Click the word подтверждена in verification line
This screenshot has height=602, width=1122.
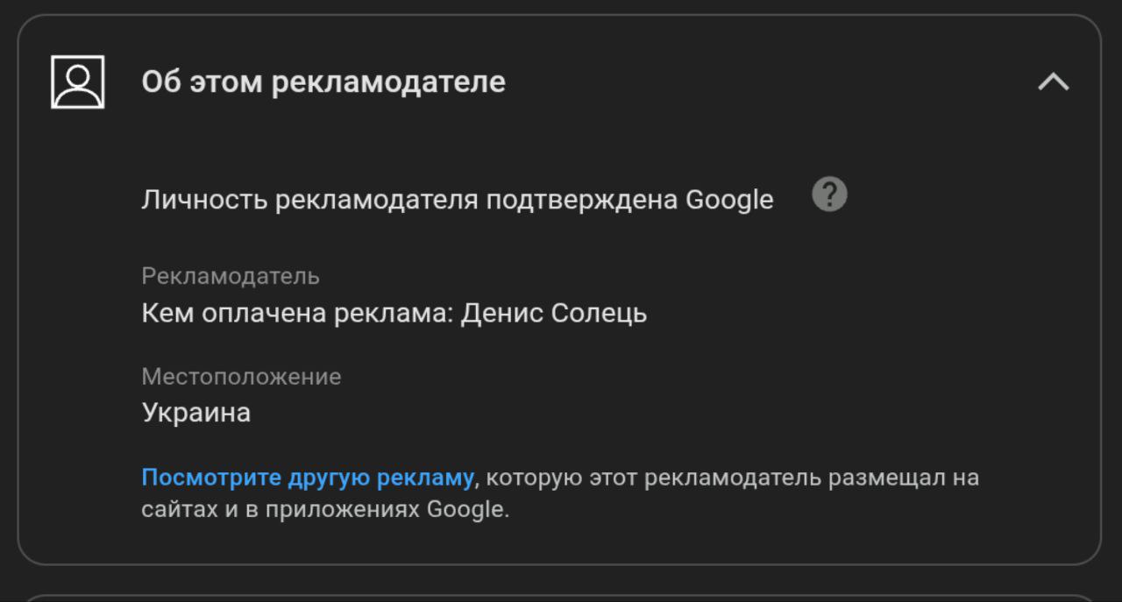click(x=582, y=200)
